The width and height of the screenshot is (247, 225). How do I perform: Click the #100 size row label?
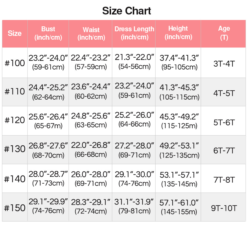pyautogui.click(x=15, y=63)
